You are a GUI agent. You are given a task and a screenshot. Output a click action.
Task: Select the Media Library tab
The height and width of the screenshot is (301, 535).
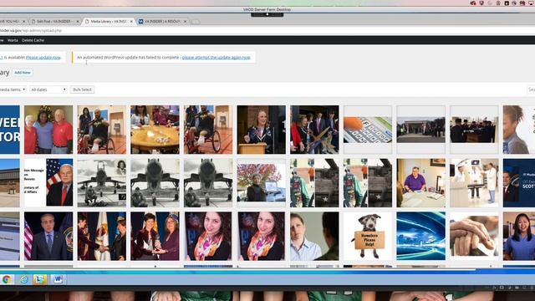[x=109, y=21]
